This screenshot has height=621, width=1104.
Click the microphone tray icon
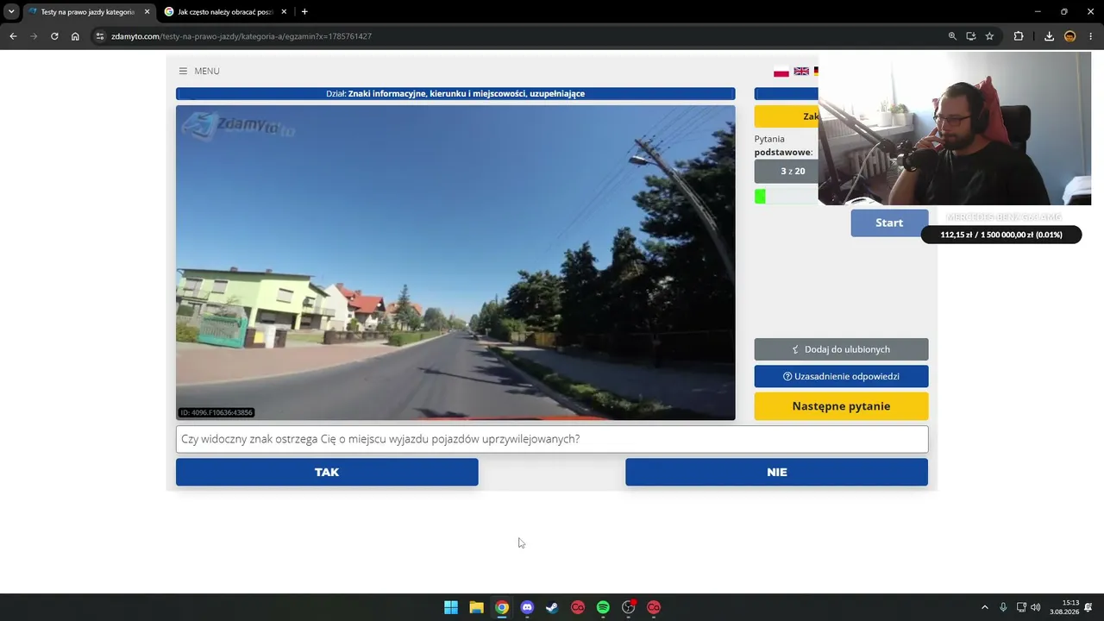[1003, 607]
